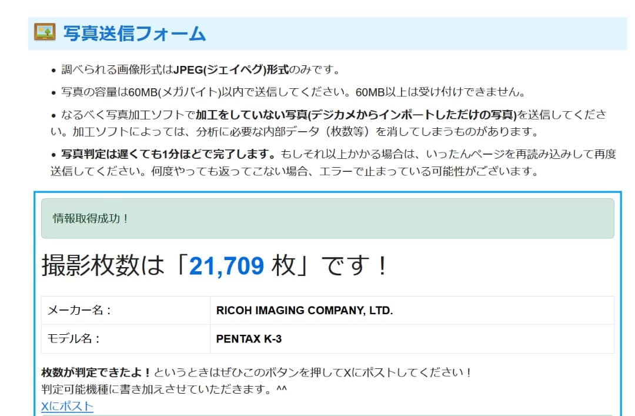Select the blue 21,709 shot count number

(x=226, y=267)
